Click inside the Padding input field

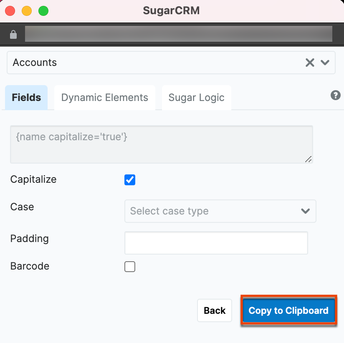(x=216, y=243)
